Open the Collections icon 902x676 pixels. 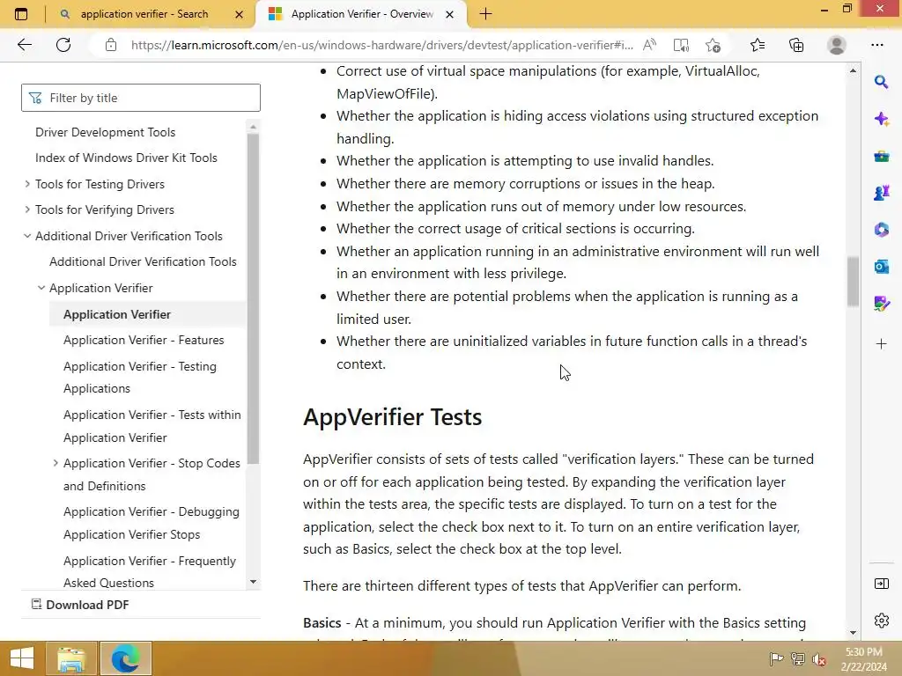coord(796,45)
